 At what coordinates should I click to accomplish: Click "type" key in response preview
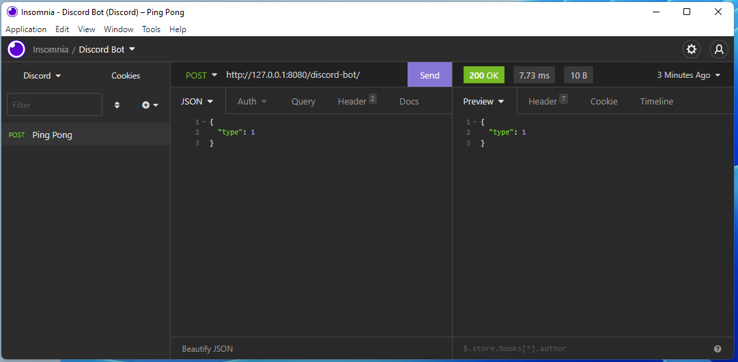501,133
